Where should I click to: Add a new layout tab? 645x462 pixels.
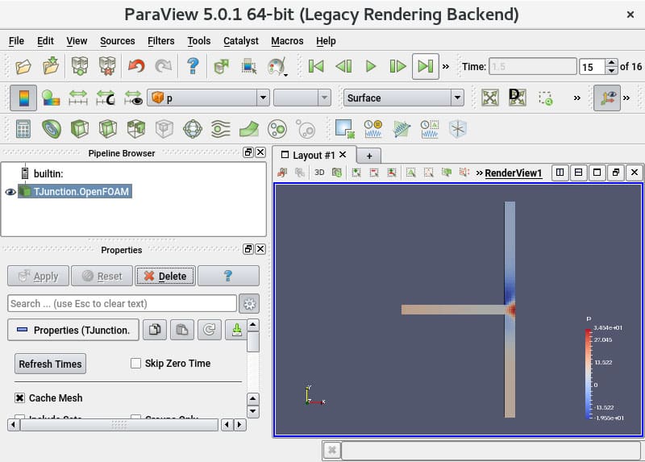(x=369, y=156)
